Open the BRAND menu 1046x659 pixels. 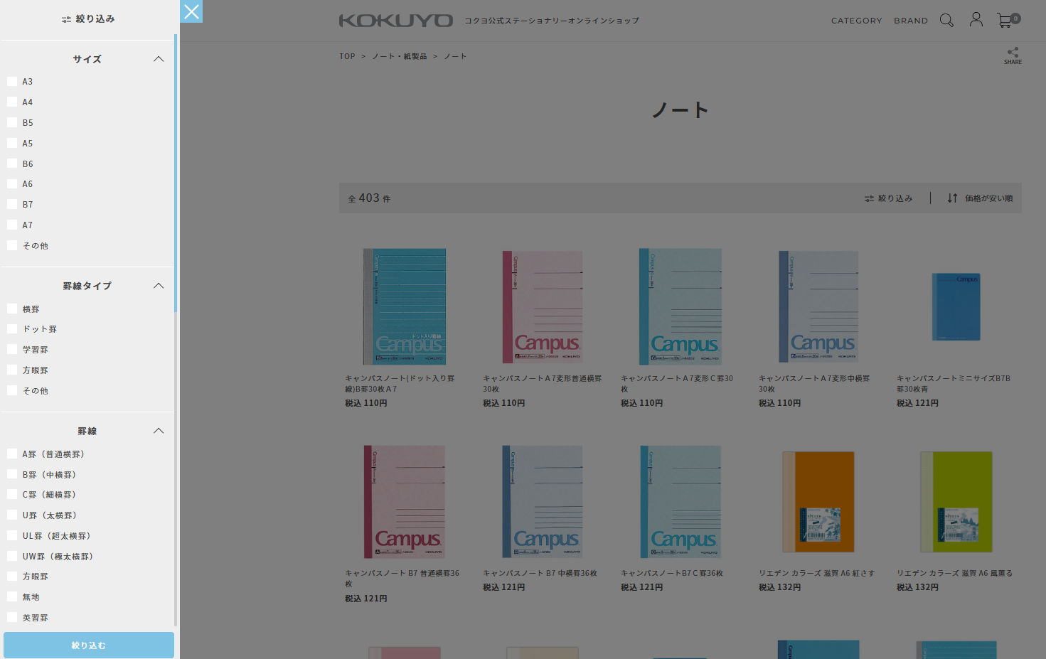[910, 21]
